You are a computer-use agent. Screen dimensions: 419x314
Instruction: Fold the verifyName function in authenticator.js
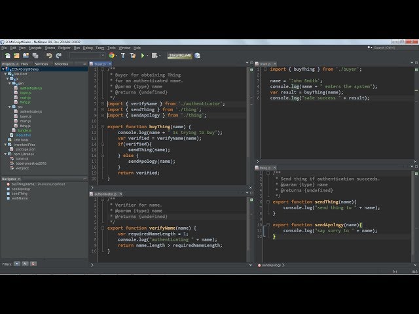[102, 228]
